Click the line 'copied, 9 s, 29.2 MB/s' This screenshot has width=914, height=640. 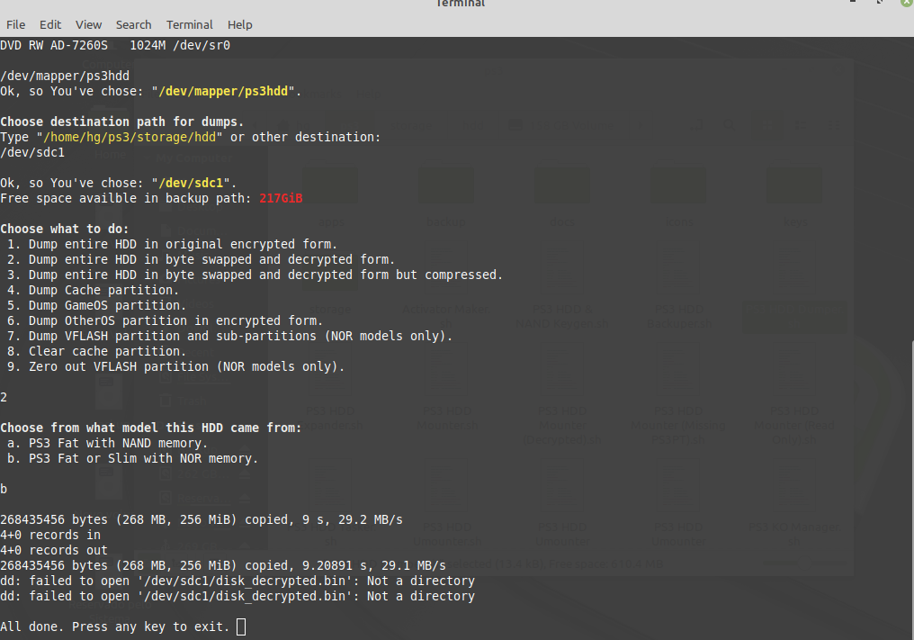(x=202, y=519)
